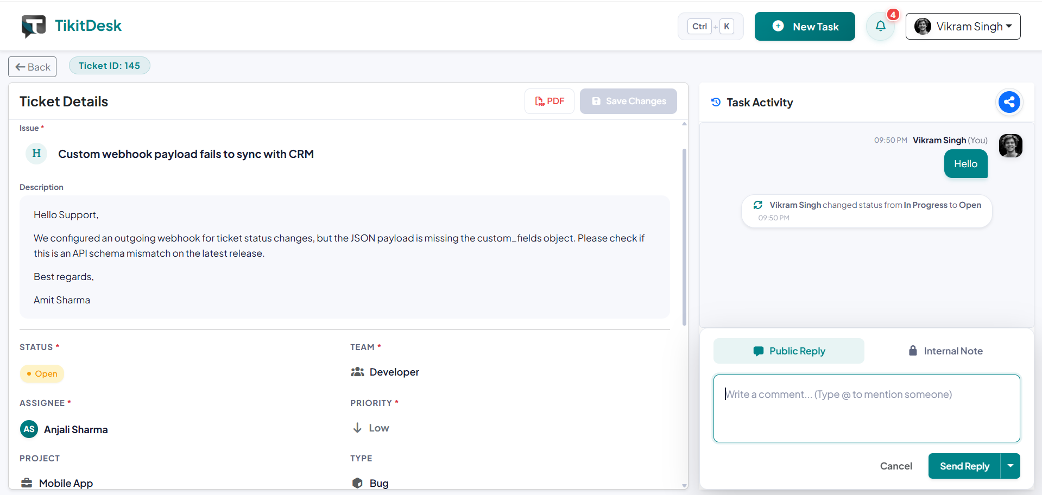Cancel the reply
This screenshot has height=495, width=1042.
pos(896,466)
